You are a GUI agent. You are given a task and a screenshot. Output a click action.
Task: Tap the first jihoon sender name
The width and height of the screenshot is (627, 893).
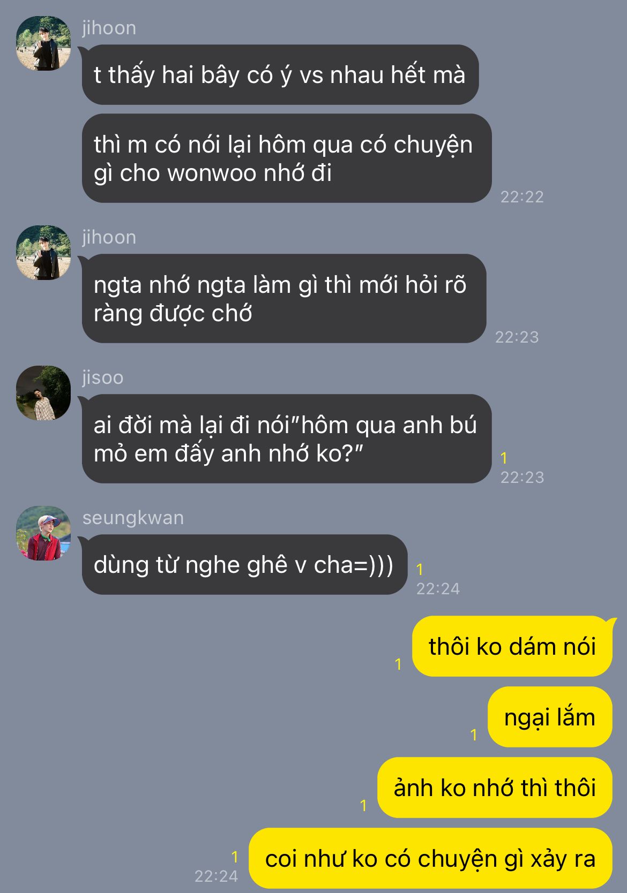tap(109, 28)
